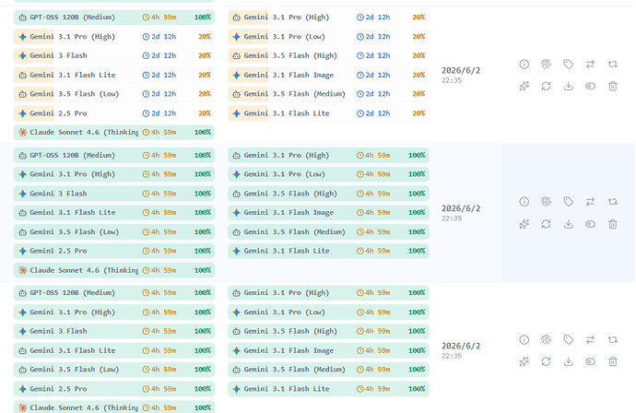636x413 pixels.
Task: Click tag icon in the last row
Action: pyautogui.click(x=569, y=339)
